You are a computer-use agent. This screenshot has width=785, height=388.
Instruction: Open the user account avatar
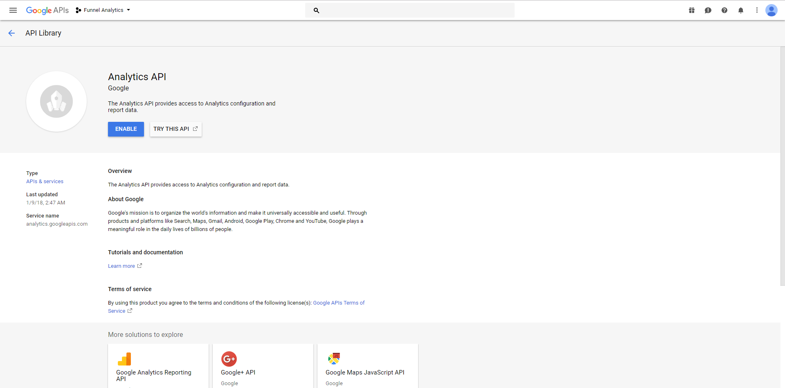772,10
